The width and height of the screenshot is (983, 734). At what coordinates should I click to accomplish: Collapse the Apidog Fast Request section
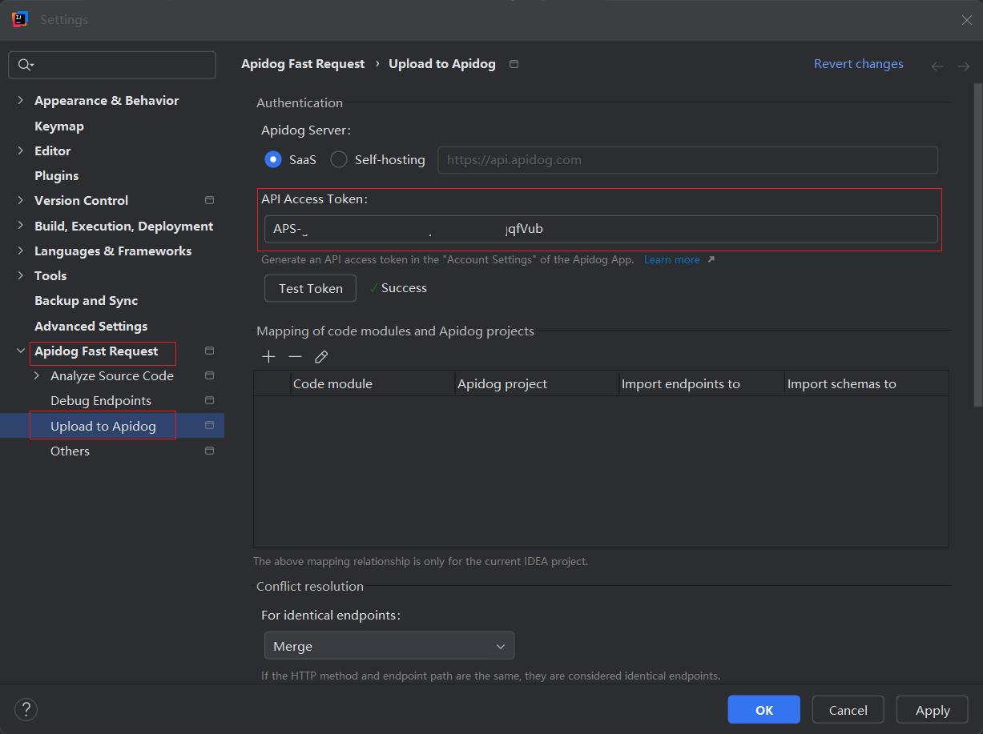point(20,351)
